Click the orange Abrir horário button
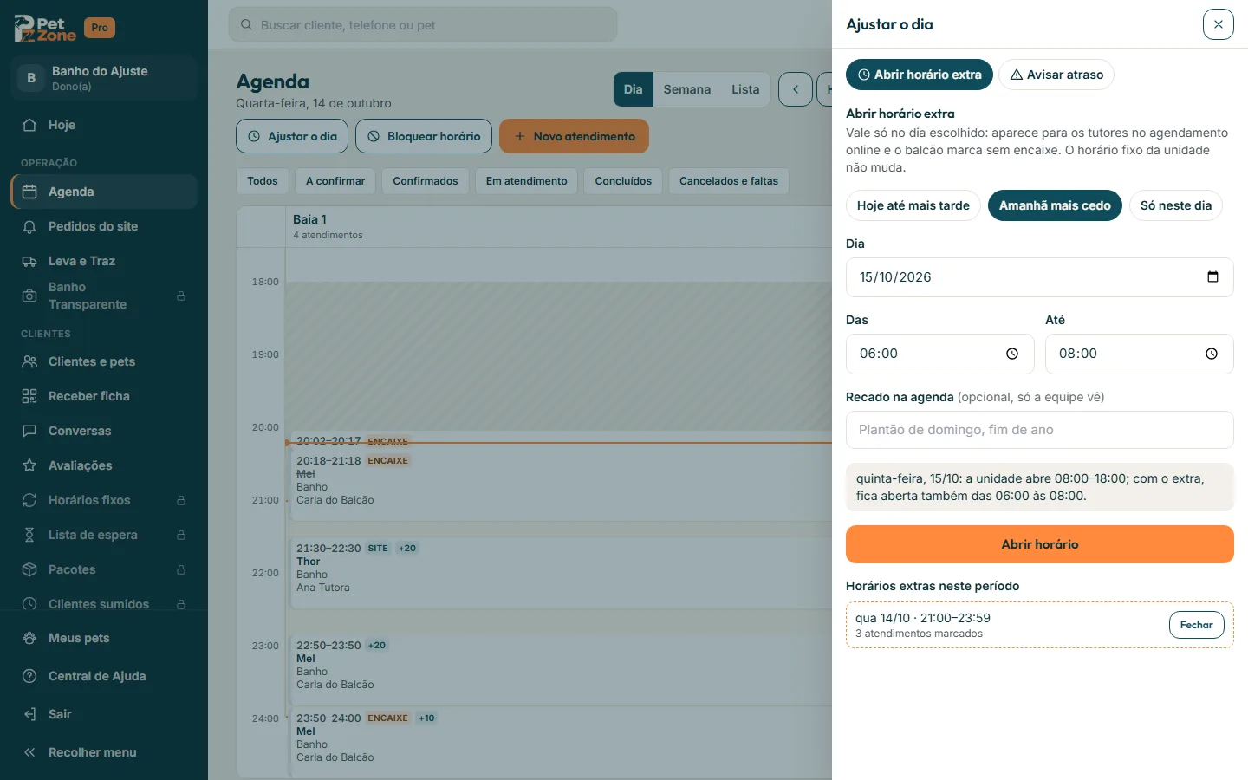 (x=1040, y=544)
